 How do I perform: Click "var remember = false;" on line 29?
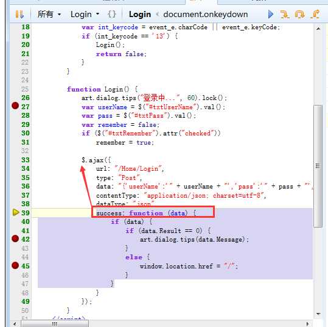pyautogui.click(x=120, y=125)
